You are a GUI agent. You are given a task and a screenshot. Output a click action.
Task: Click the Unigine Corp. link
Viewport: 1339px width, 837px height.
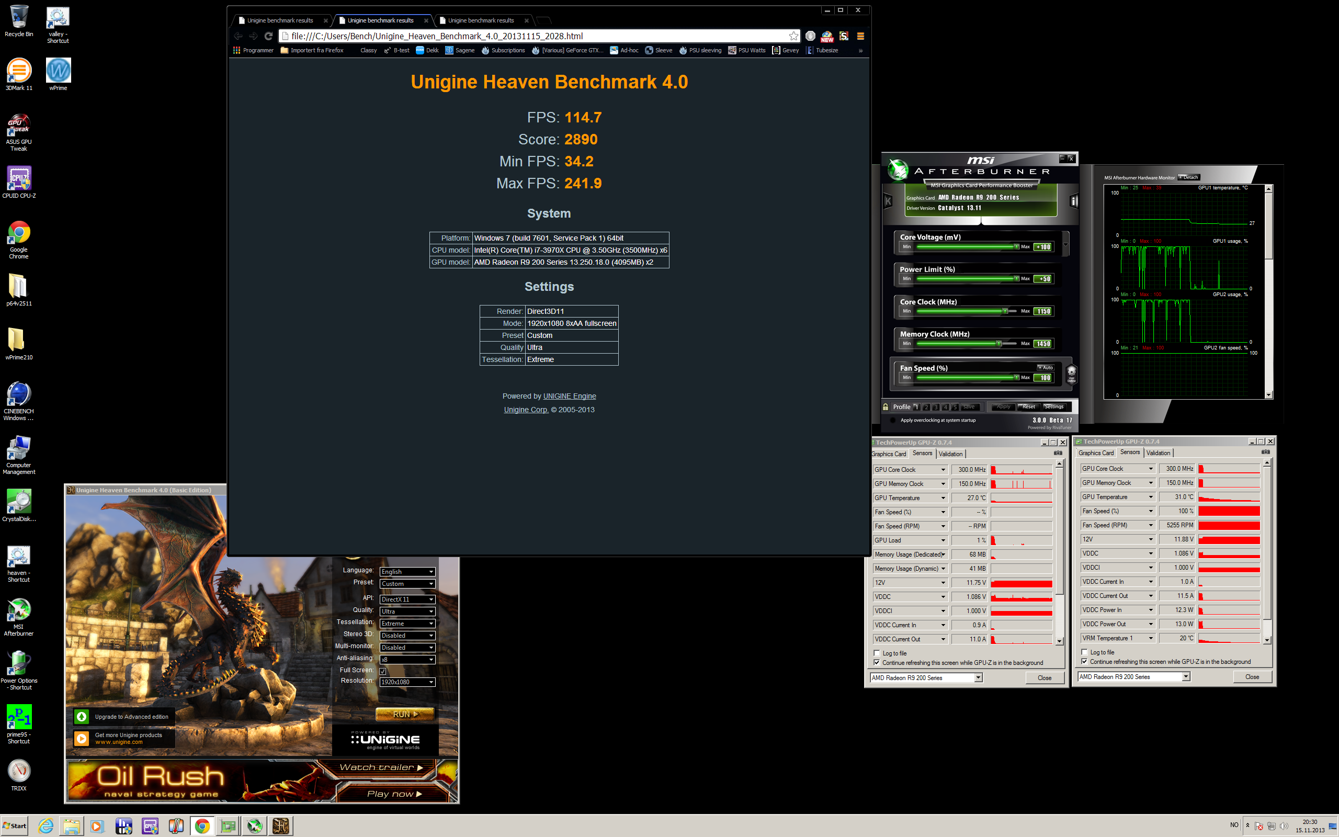pyautogui.click(x=526, y=410)
